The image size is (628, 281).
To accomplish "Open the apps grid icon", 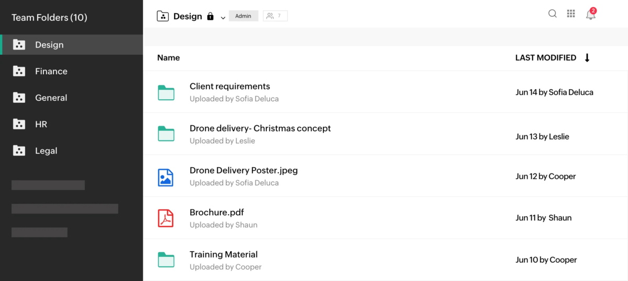I will point(571,14).
